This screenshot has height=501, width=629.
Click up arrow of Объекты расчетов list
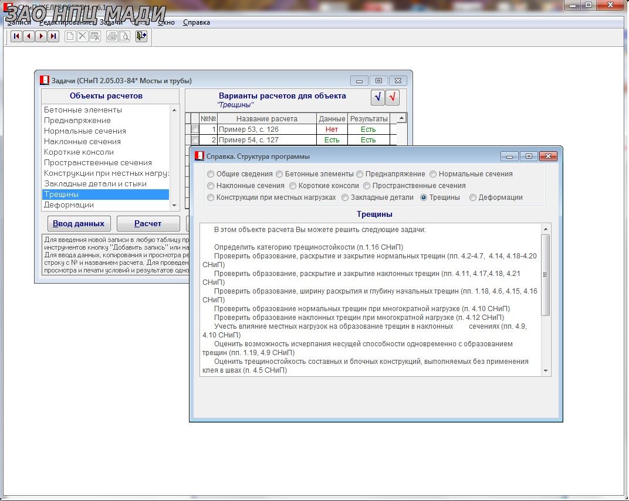click(174, 110)
